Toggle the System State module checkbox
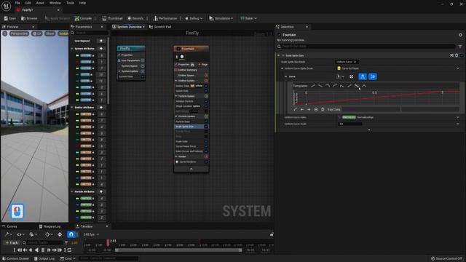Screen dimensions: 466x262 click(143, 76)
